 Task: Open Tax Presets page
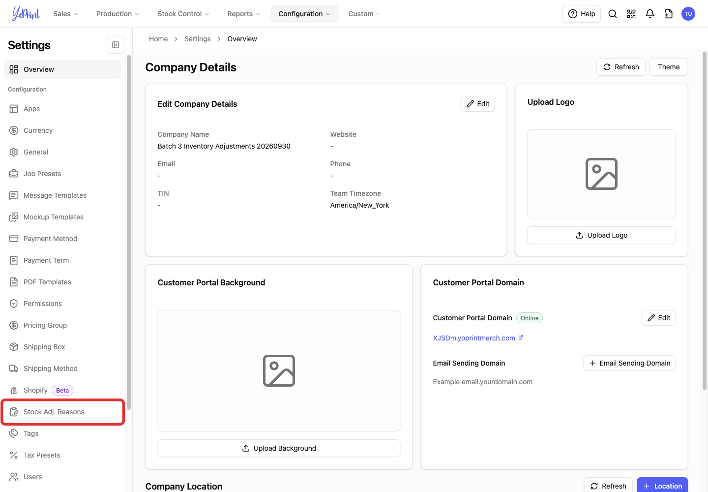[x=62, y=455]
